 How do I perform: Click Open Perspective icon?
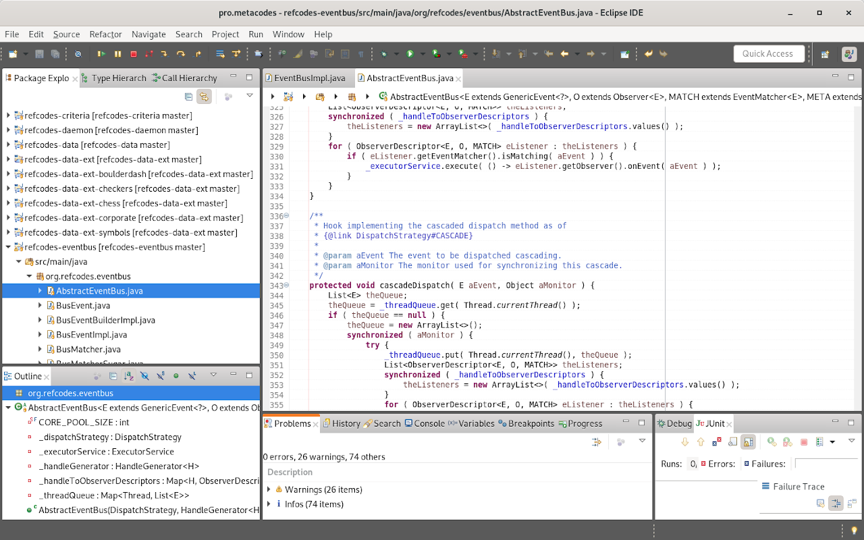(824, 54)
